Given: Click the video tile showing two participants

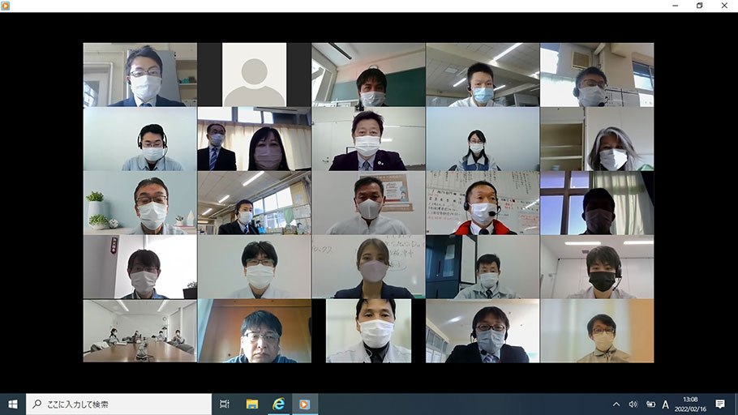Looking at the screenshot, I should coord(254,139).
